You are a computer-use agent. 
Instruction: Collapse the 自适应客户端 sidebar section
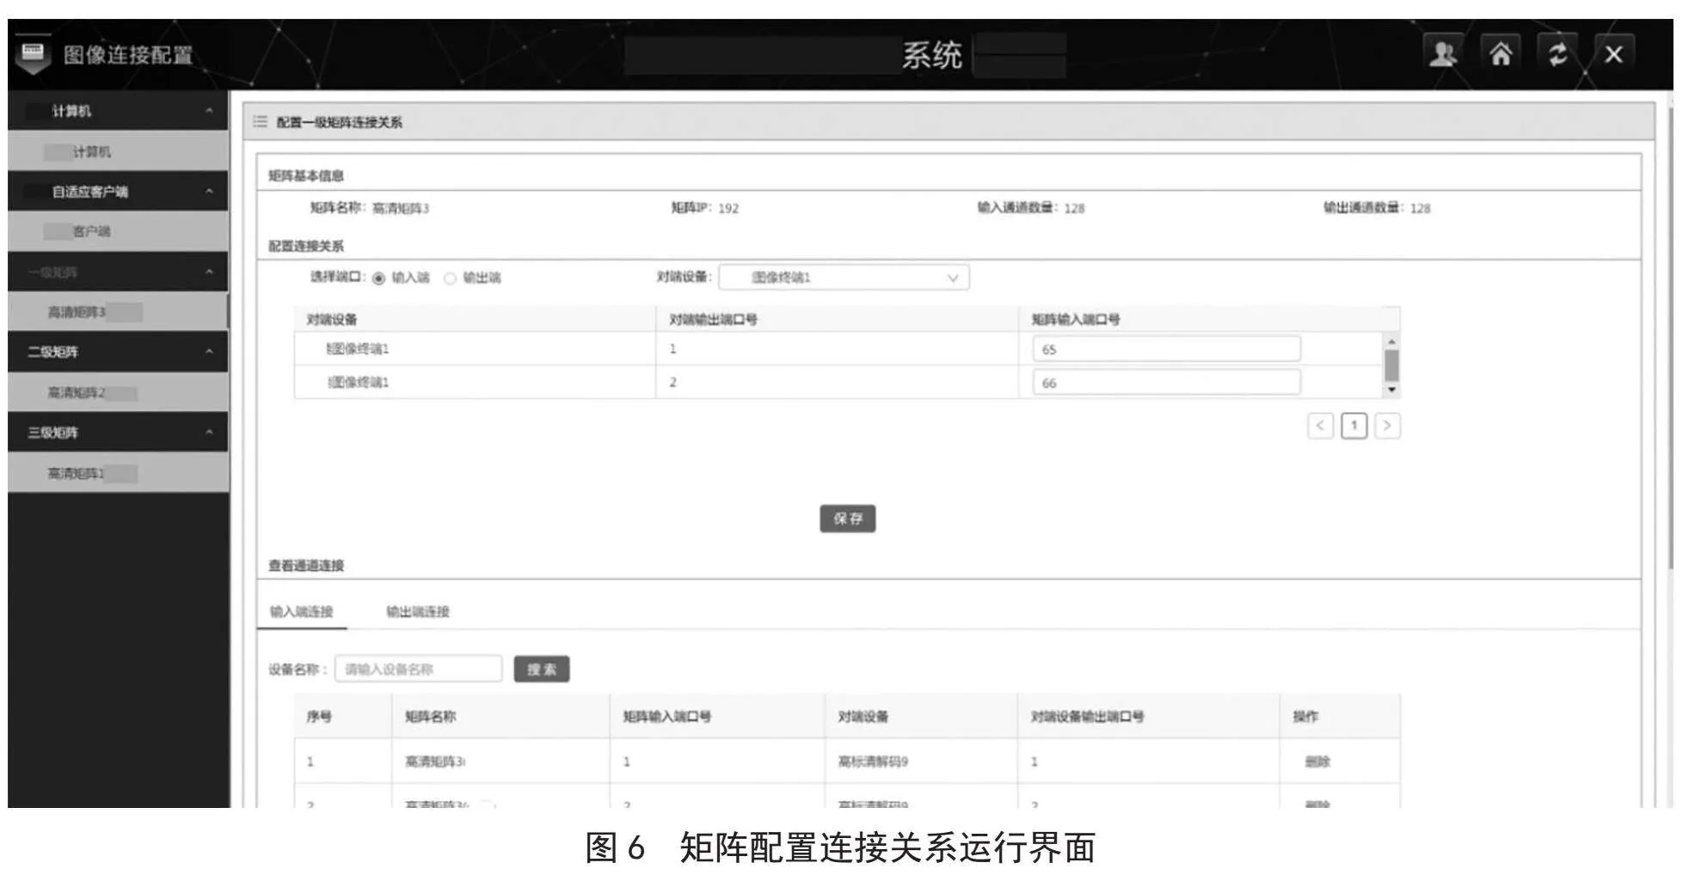click(209, 192)
